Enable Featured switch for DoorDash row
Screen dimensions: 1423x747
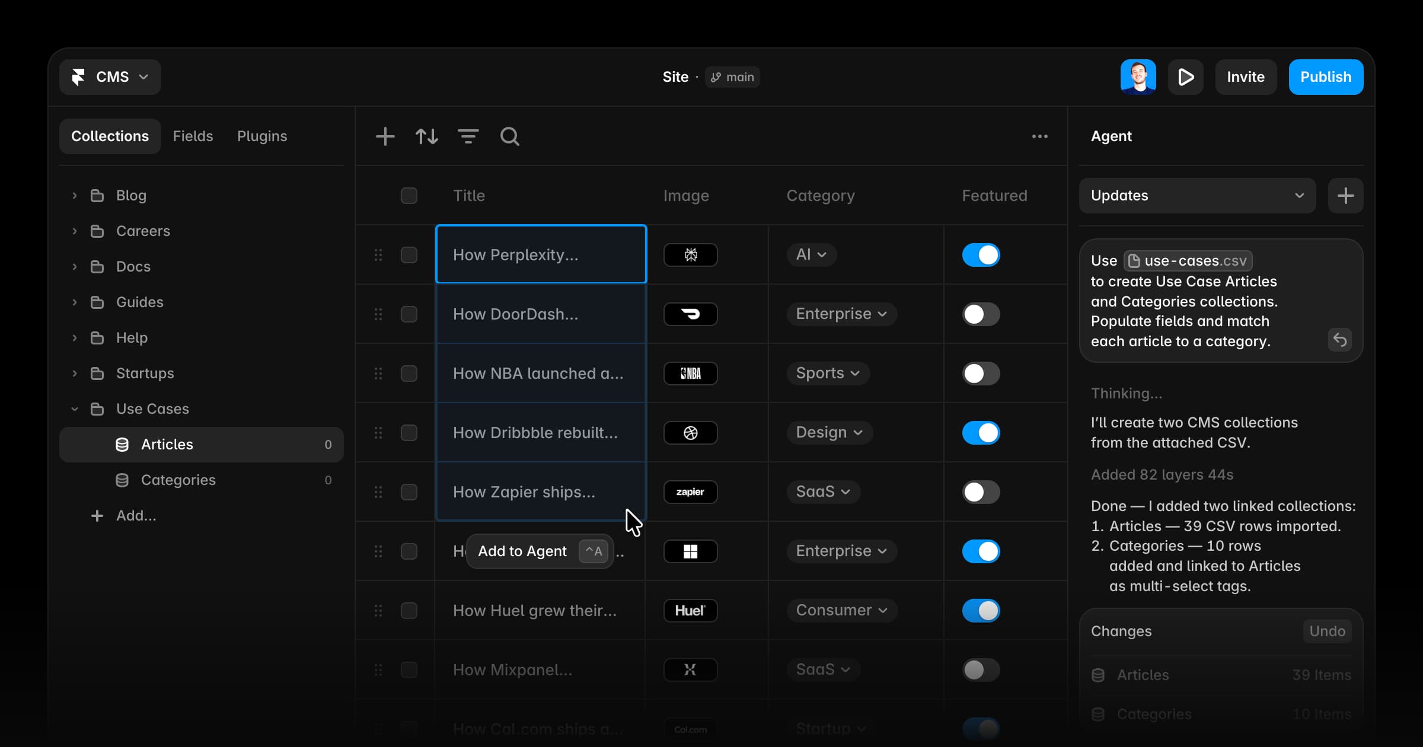pos(981,314)
